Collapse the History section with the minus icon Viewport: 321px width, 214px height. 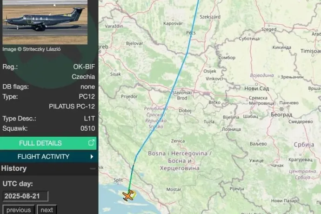[93, 168]
